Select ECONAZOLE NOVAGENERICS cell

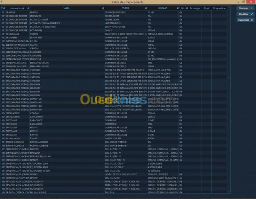tap(67, 23)
